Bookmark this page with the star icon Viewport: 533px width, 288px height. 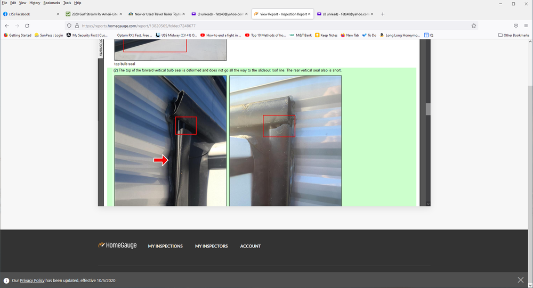coord(473,26)
